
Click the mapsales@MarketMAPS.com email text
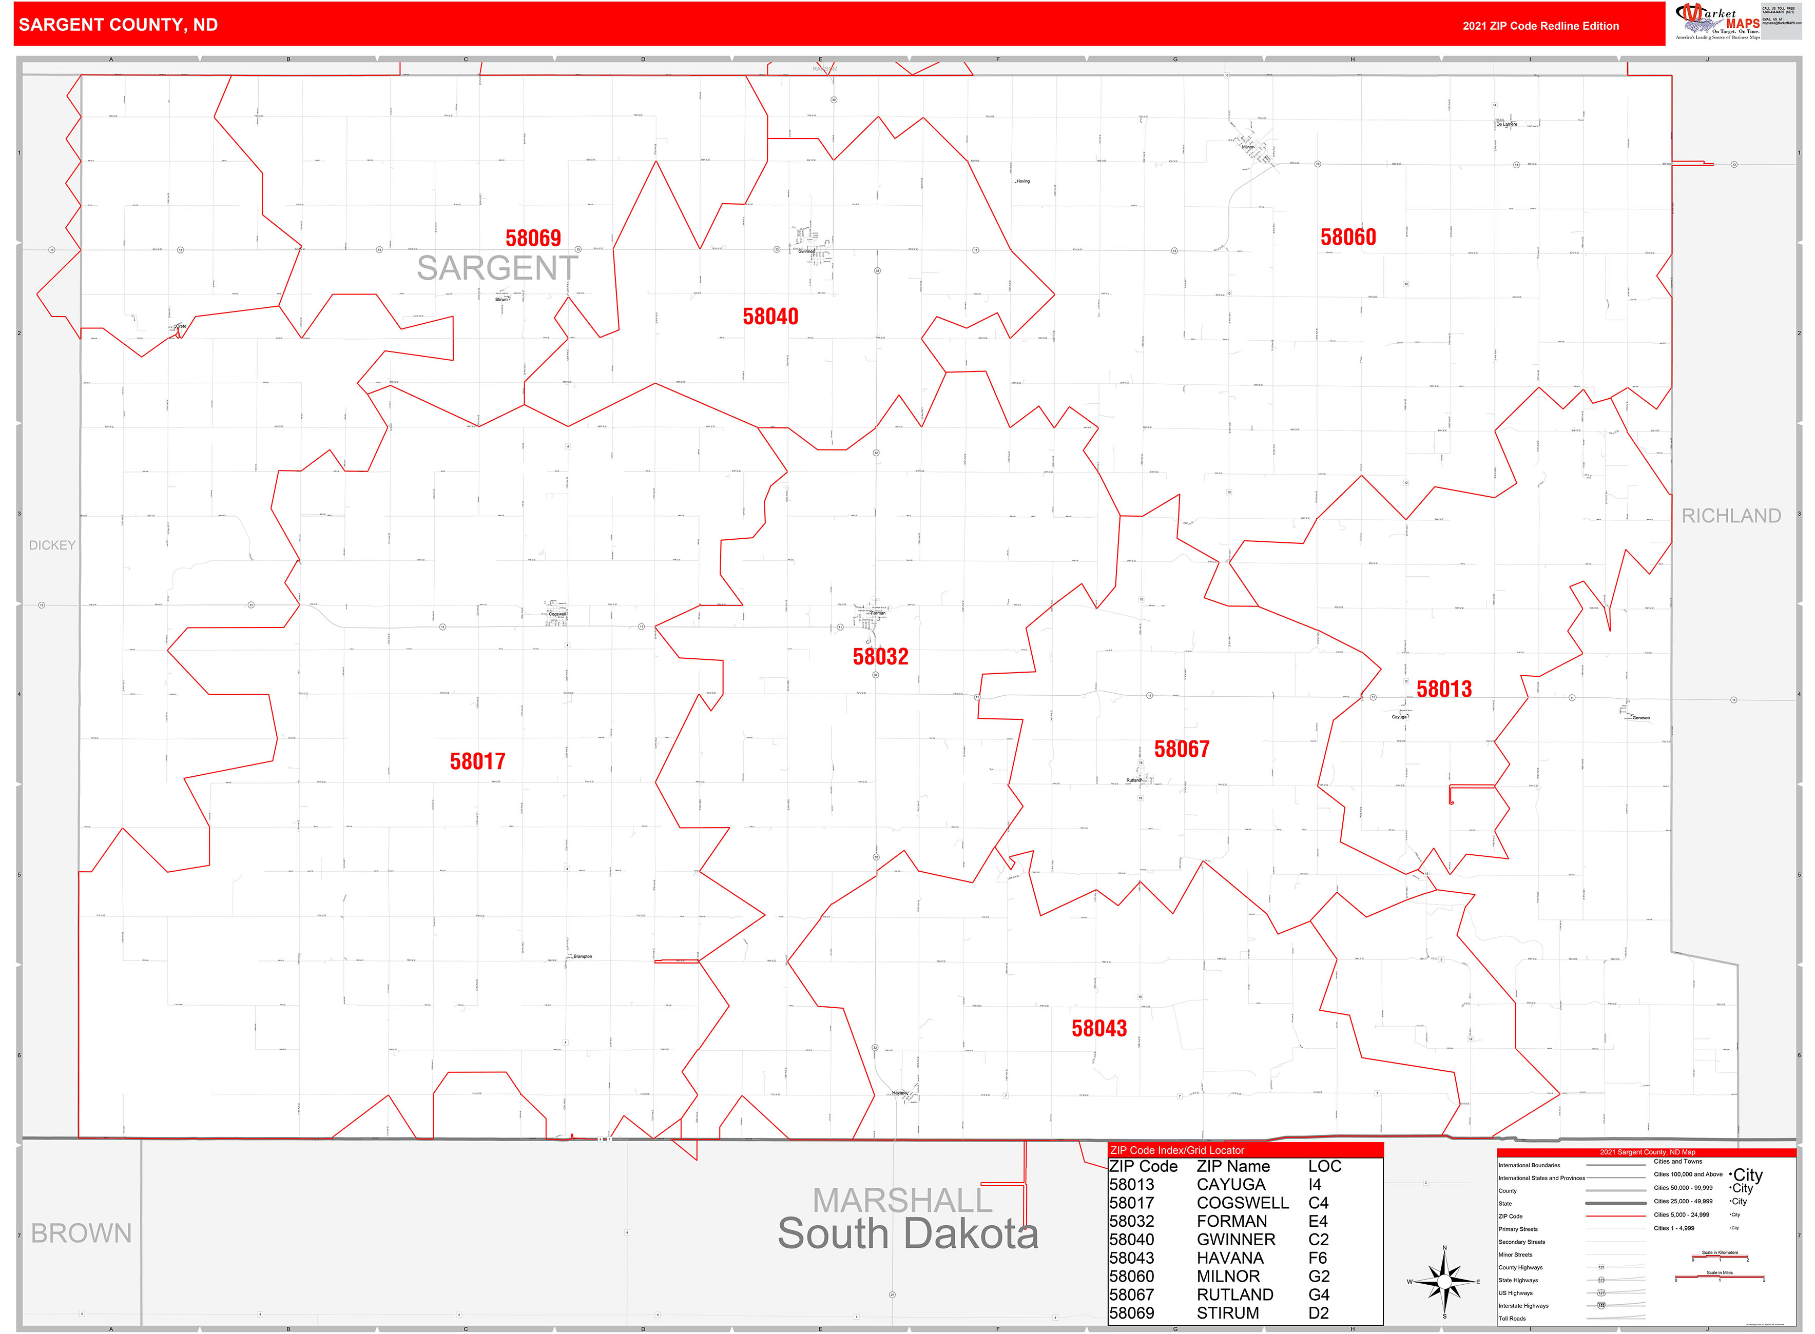click(1783, 24)
